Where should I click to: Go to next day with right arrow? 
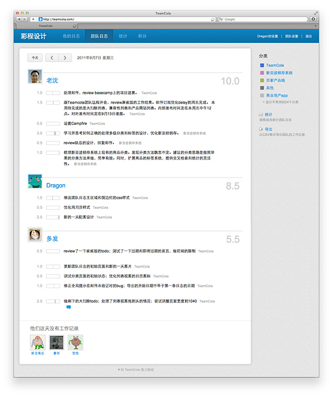pyautogui.click(x=65, y=58)
